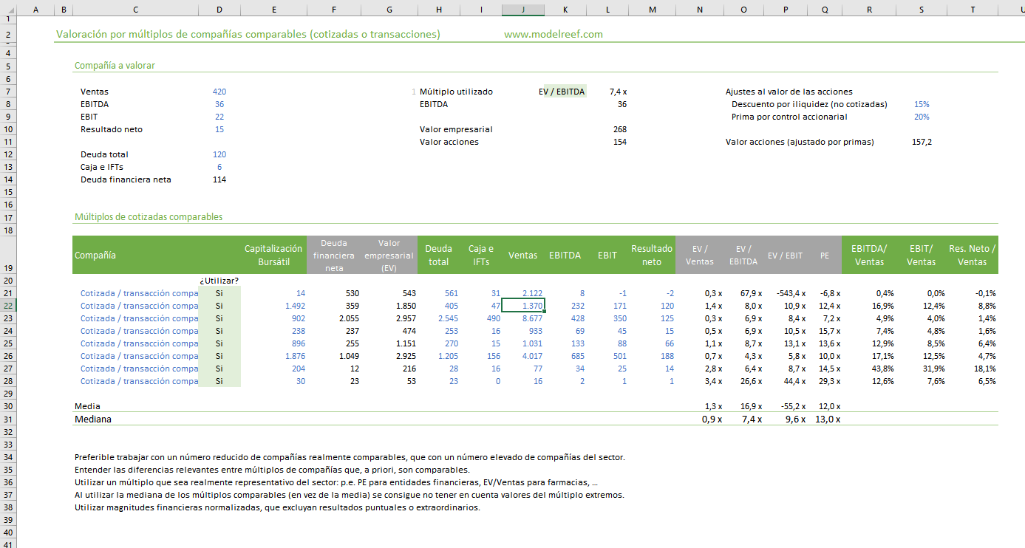Toggle the ¿Utilizar? Si cell in row 21
This screenshot has height=548, width=1025.
click(219, 293)
